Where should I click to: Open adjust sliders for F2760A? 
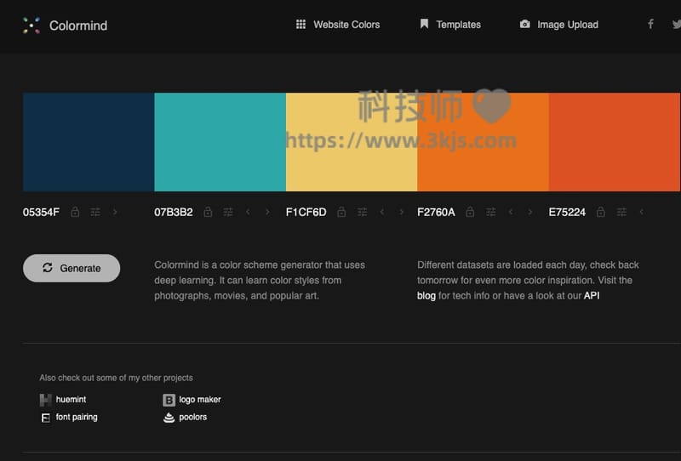(x=491, y=212)
